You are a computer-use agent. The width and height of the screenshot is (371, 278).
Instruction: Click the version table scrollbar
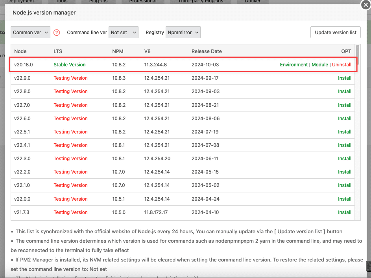tap(358, 55)
